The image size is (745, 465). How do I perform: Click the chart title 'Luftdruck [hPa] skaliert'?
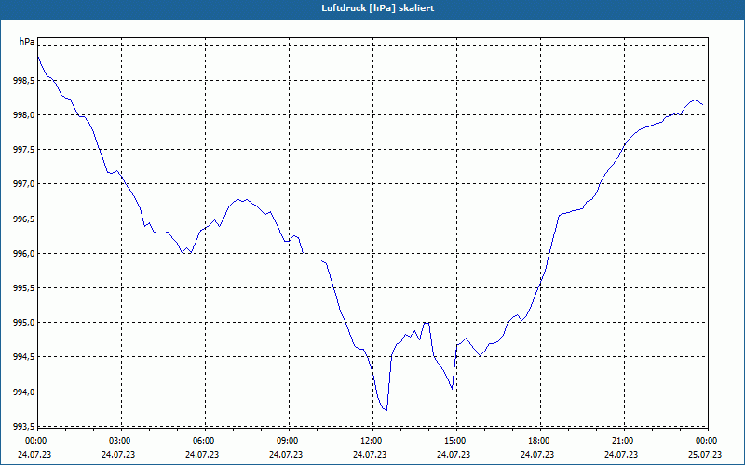point(377,8)
